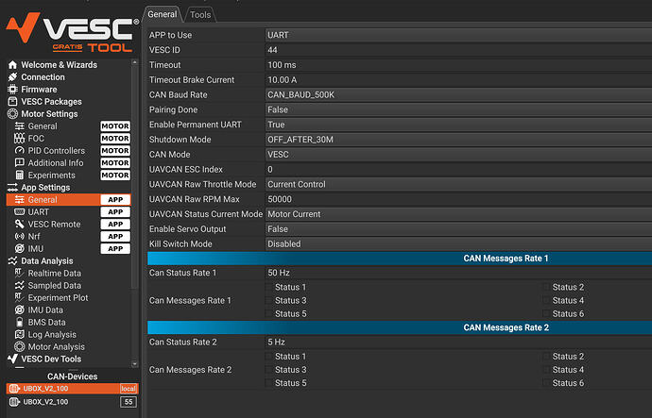Open CAN Mode VESC dropdown
The width and height of the screenshot is (652, 418).
coord(458,155)
